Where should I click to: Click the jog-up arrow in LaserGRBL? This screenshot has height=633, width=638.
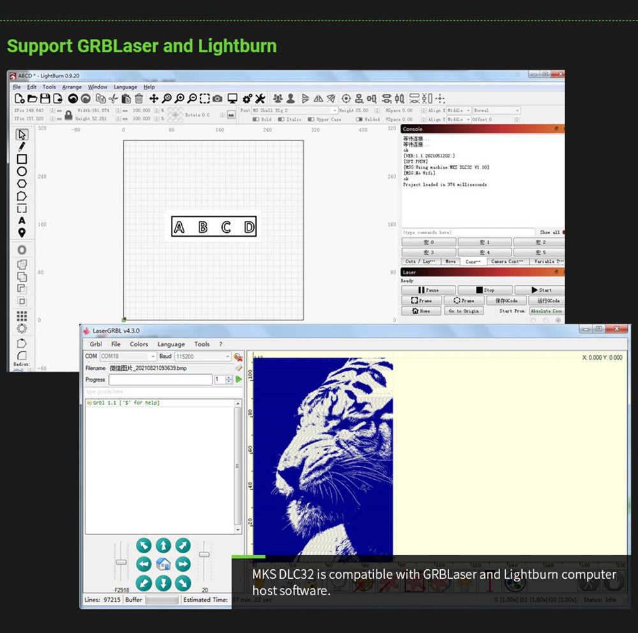point(163,544)
